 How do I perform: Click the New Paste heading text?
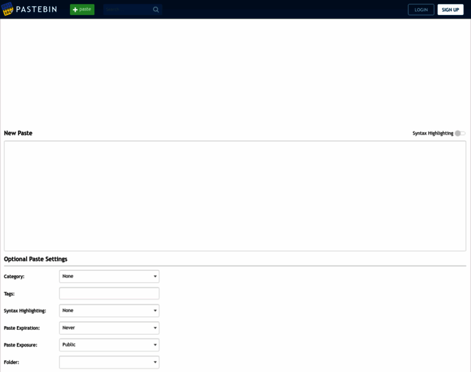(18, 133)
